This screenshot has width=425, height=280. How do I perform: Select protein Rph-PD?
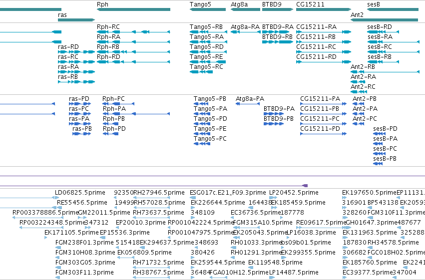tap(114, 129)
